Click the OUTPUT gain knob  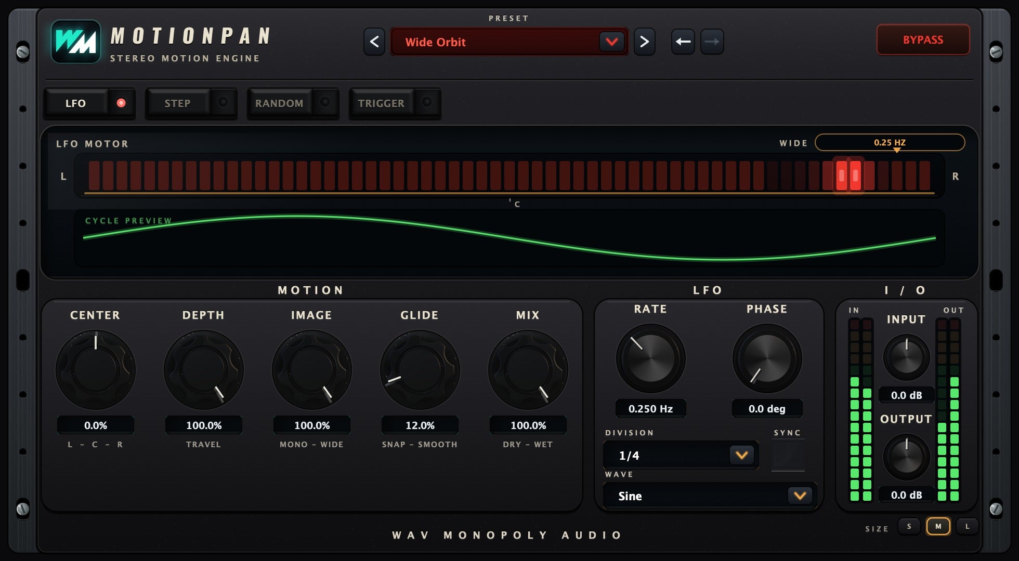[907, 457]
